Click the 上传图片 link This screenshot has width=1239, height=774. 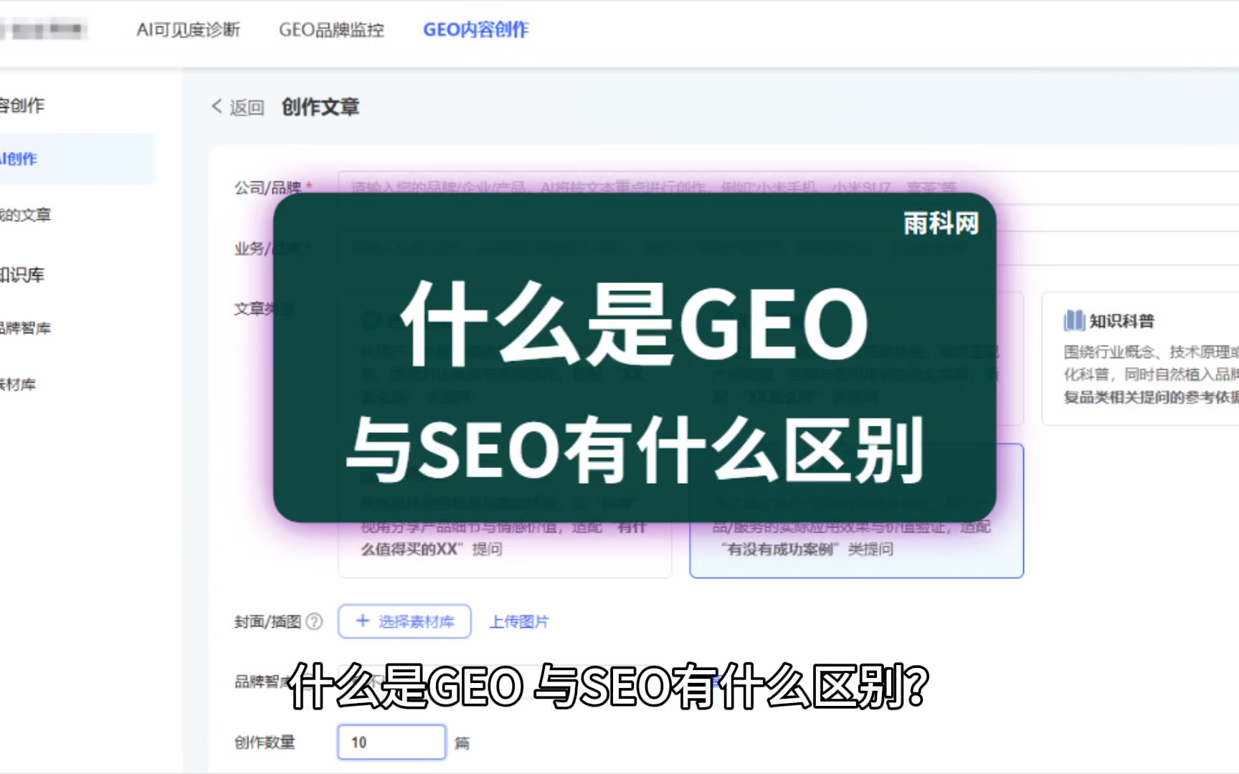[519, 622]
